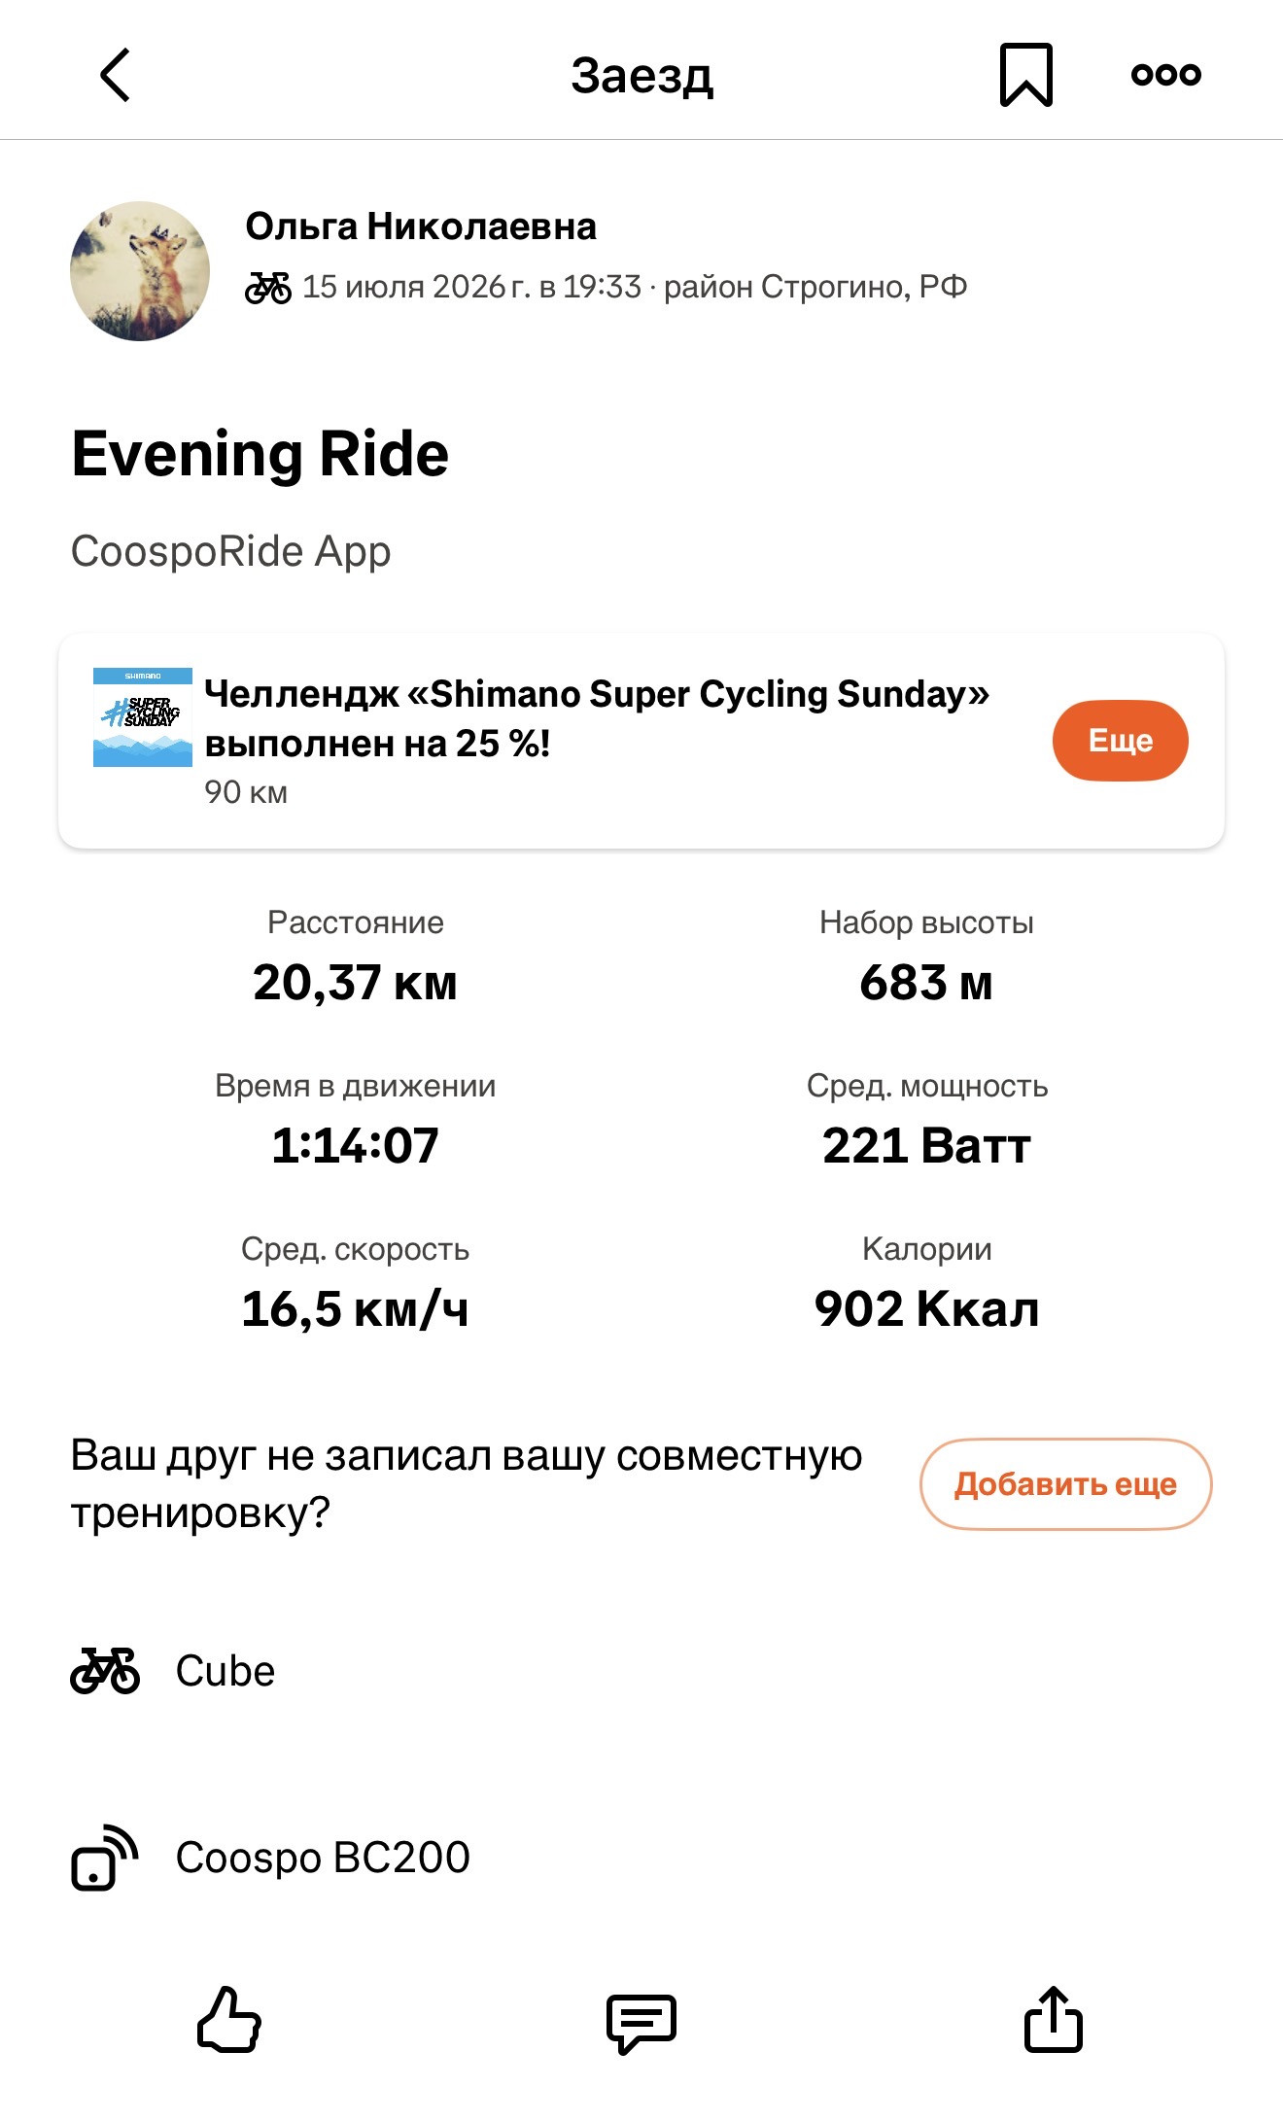This screenshot has height=2121, width=1283.
Task: Give kudos with the thumbs-up icon
Action: (x=229, y=2019)
